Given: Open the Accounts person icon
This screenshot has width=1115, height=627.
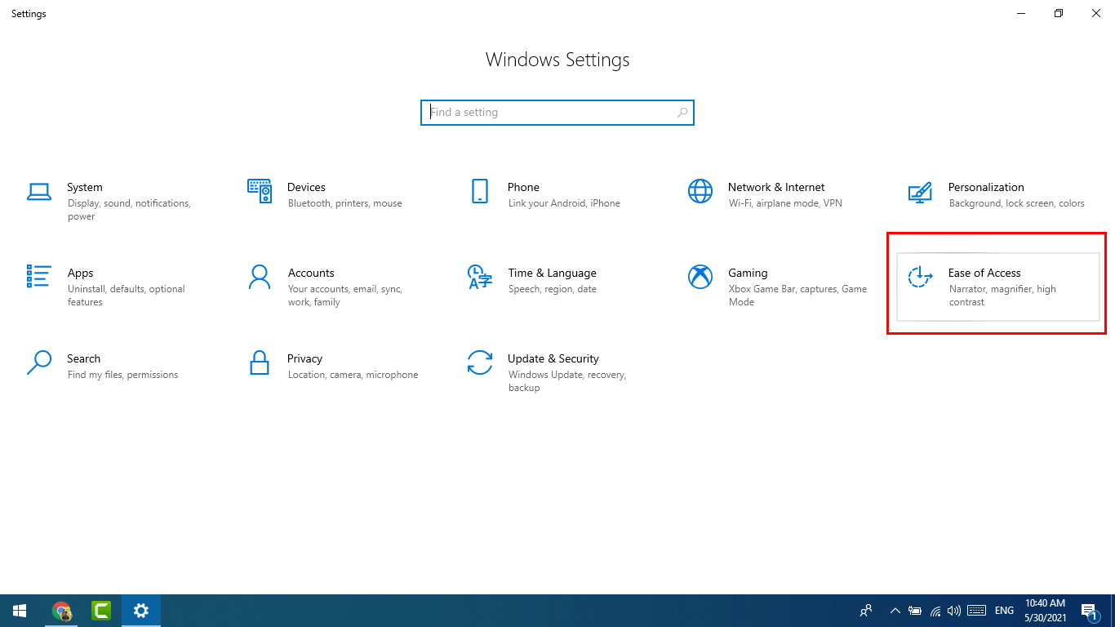Looking at the screenshot, I should coord(260,277).
